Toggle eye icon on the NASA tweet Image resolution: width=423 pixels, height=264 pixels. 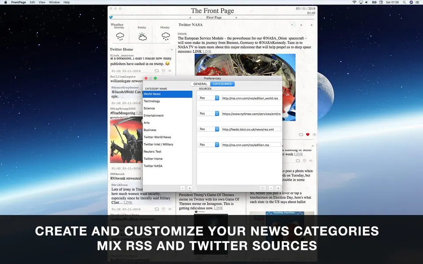314,135
